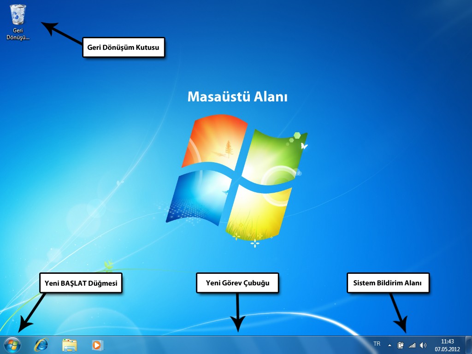Open the volume speaker tray icon
472x354 pixels.
point(423,345)
